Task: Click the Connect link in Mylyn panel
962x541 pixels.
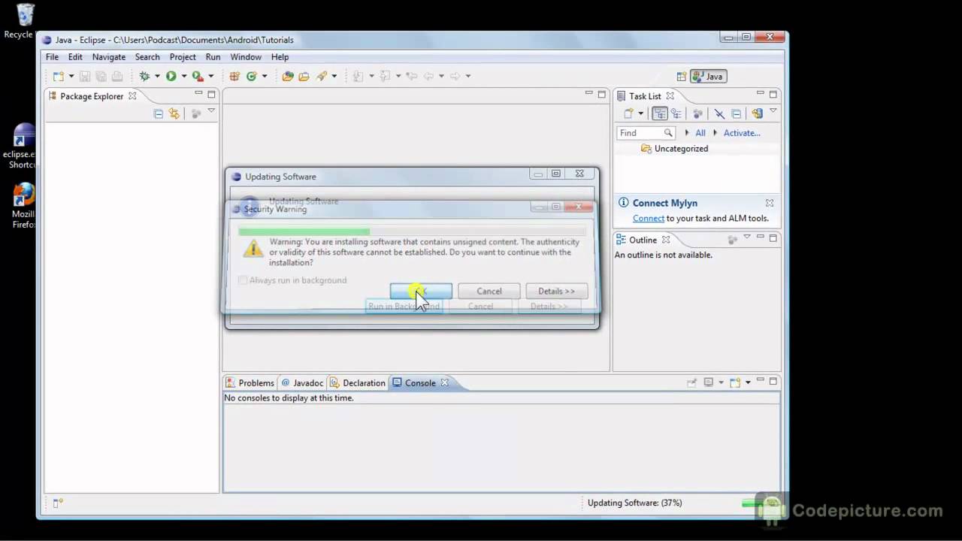Action: [648, 218]
